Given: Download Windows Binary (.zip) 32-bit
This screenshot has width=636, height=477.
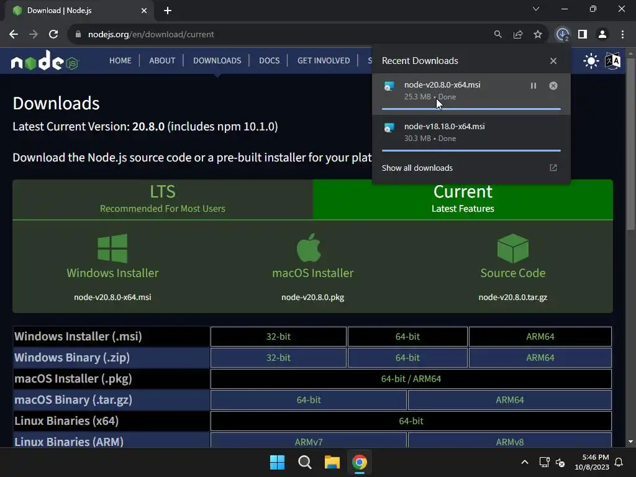Looking at the screenshot, I should pos(278,358).
